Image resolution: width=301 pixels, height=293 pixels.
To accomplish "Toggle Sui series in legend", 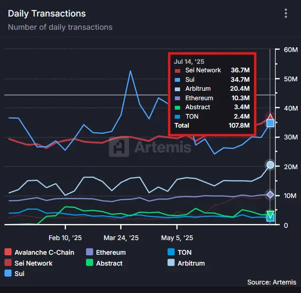I will tap(14, 273).
